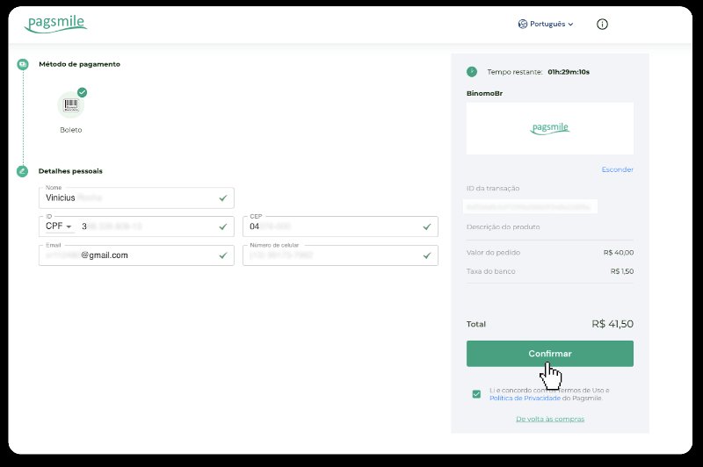Viewport: 703px width, 467px height.
Task: Click the Nome input field
Action: pyautogui.click(x=132, y=198)
